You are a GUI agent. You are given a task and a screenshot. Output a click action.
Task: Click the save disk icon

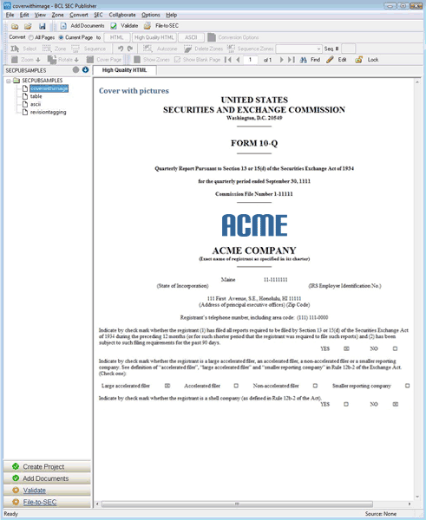tap(43, 26)
